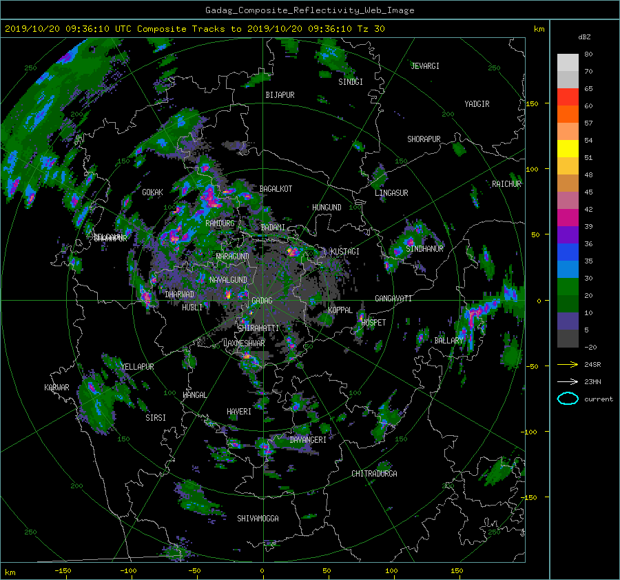620x580 pixels.
Task: Click the KOPPAL city label
Action: (x=340, y=310)
